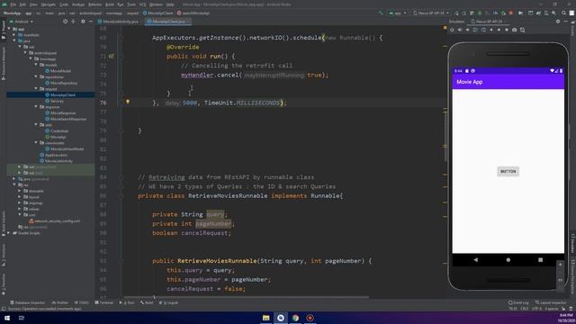The height and width of the screenshot is (324, 576).
Task: Tap the phone's recents navigation button
Action: [540, 260]
